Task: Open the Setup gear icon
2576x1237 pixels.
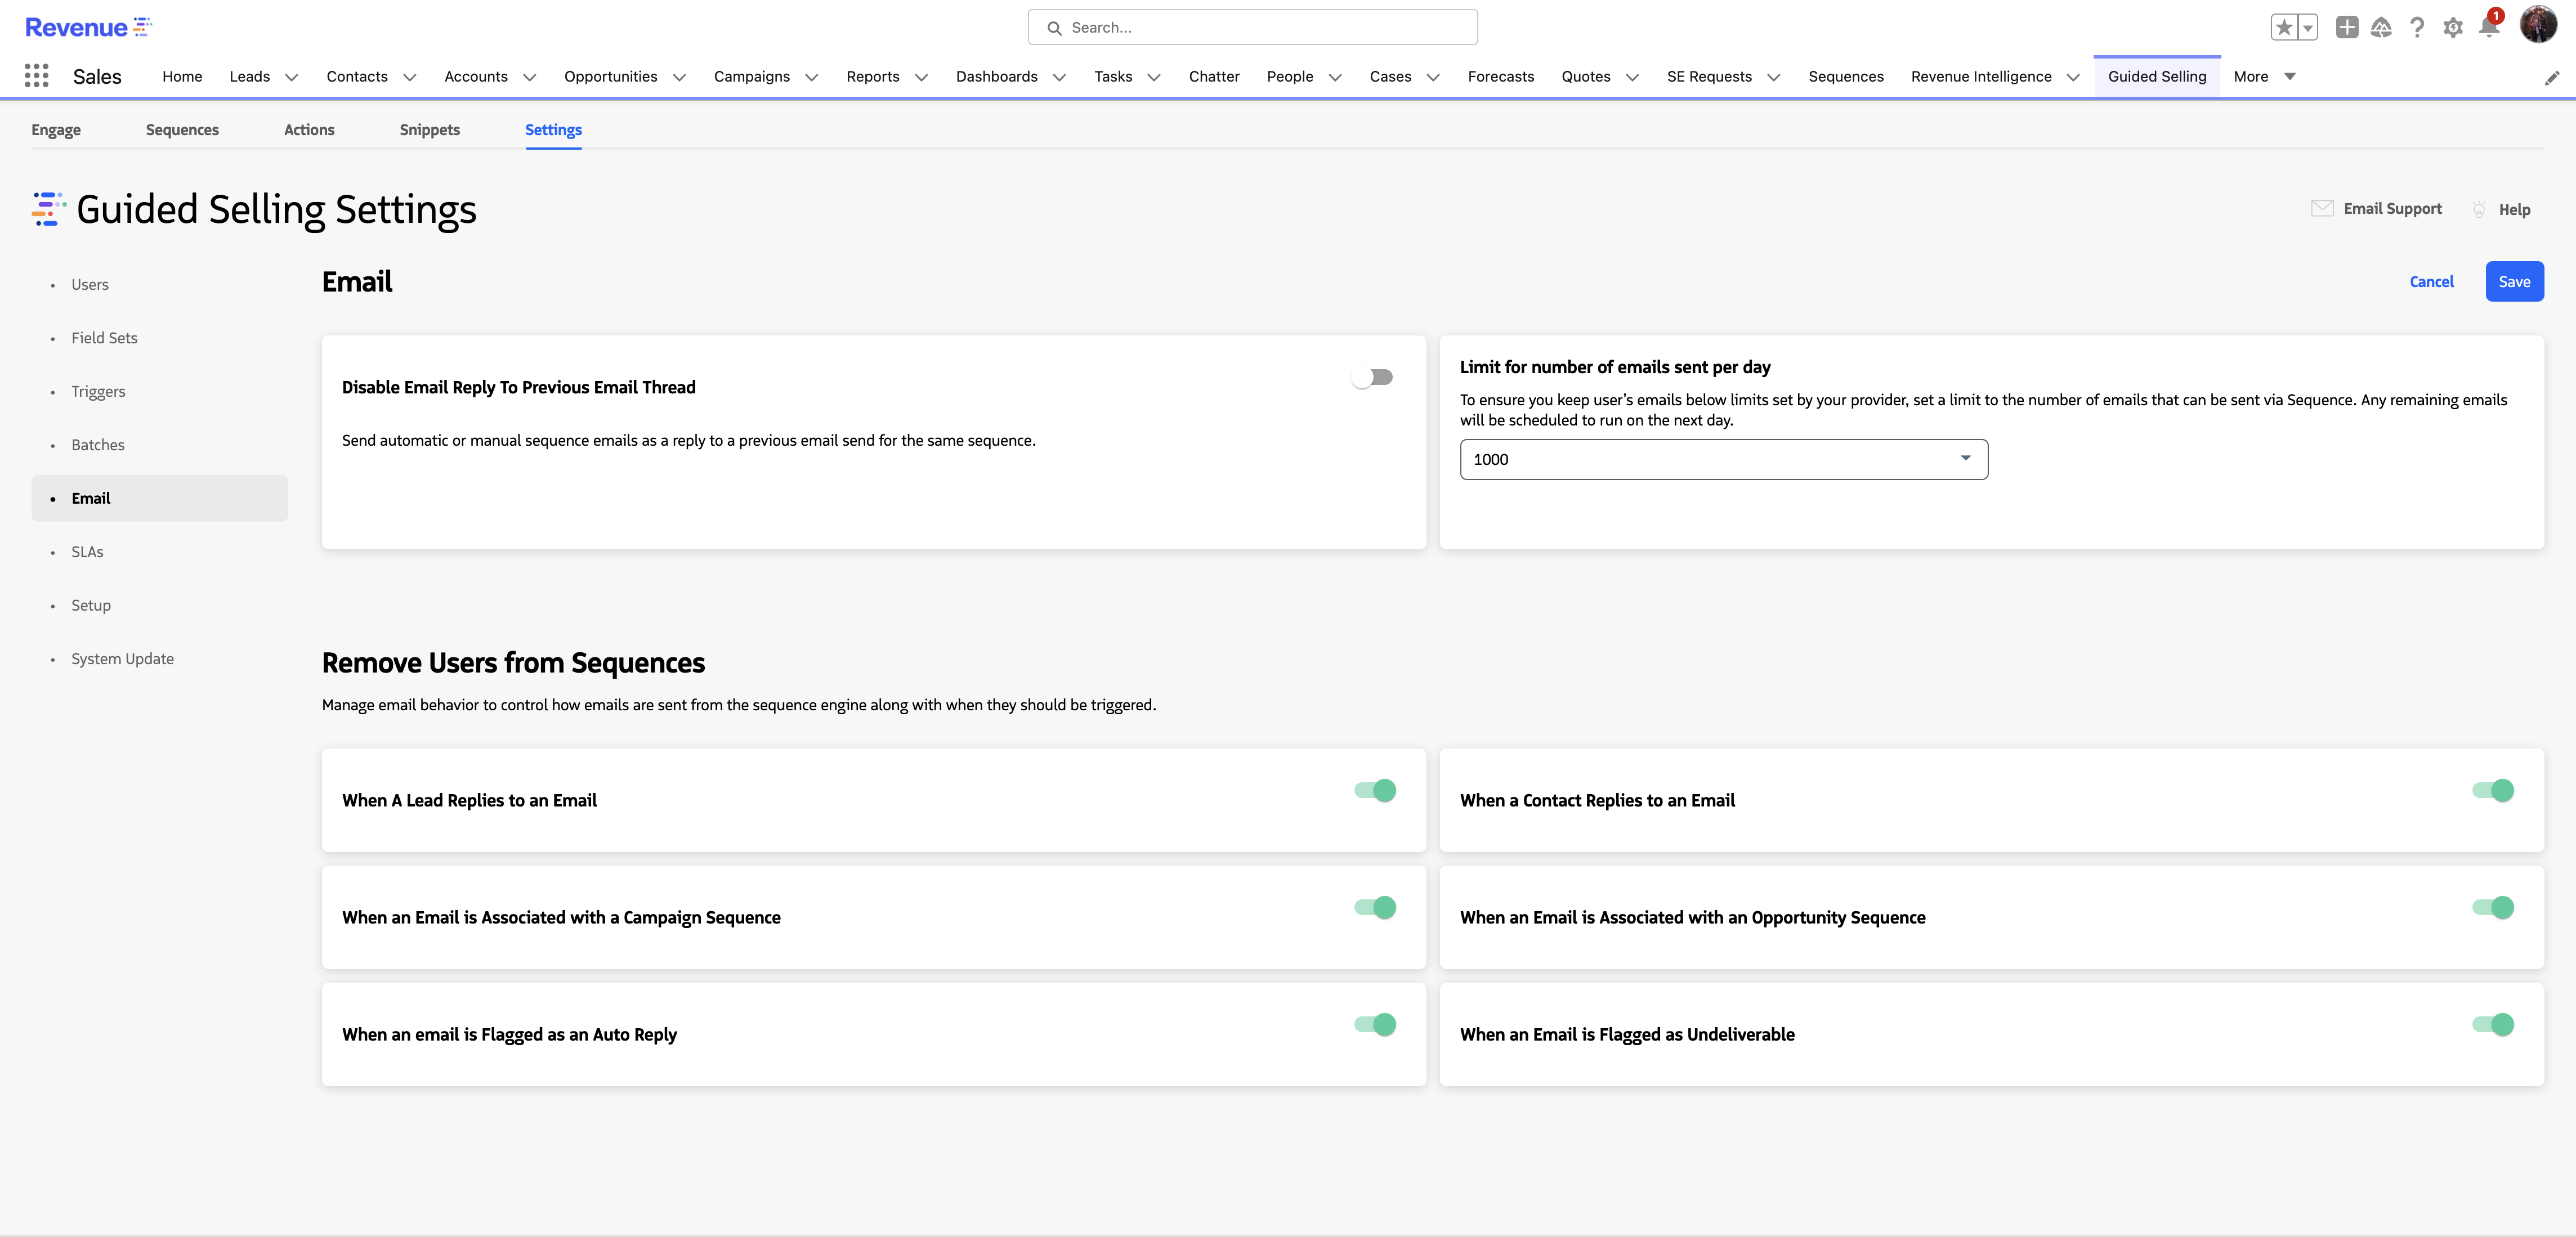Action: click(x=2453, y=28)
